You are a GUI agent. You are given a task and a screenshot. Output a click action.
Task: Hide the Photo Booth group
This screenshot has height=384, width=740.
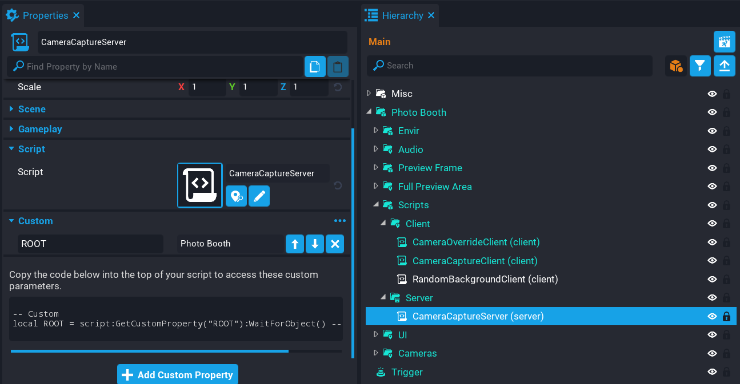[712, 112]
